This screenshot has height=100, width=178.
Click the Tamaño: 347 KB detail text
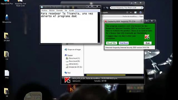click(100, 81)
